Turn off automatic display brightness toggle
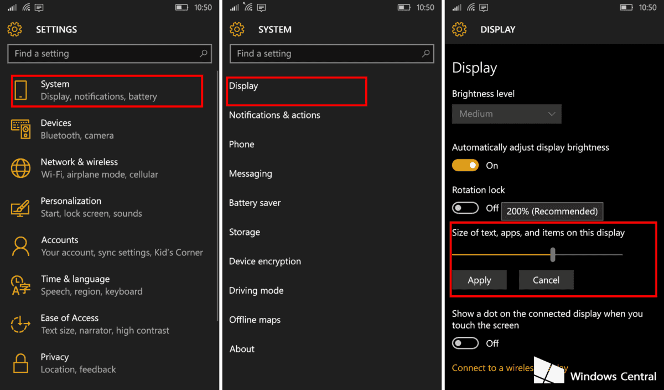This screenshot has width=664, height=390. [x=465, y=166]
